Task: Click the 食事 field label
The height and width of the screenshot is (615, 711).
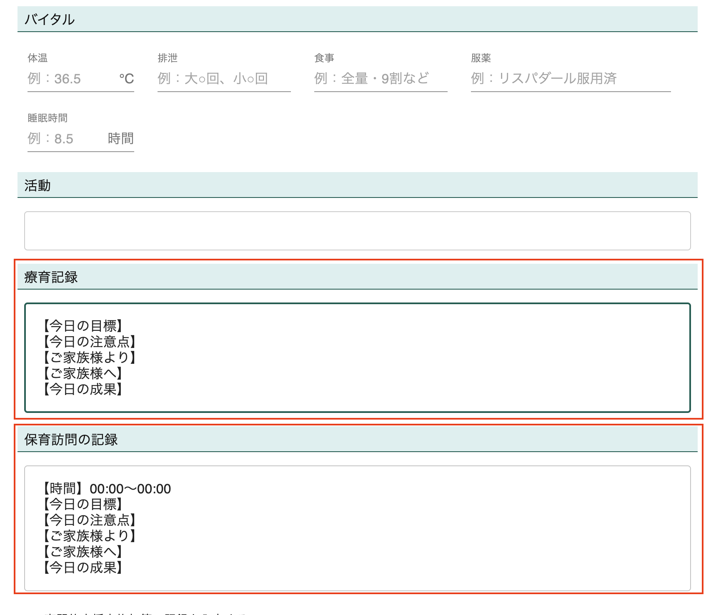Action: coord(324,58)
